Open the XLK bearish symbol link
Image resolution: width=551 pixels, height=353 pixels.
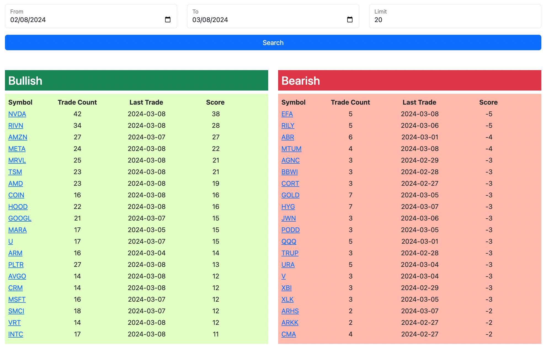[288, 299]
